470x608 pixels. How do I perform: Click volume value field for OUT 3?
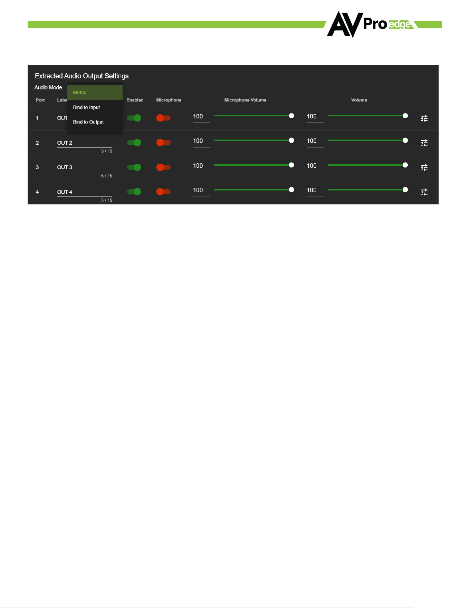(315, 166)
